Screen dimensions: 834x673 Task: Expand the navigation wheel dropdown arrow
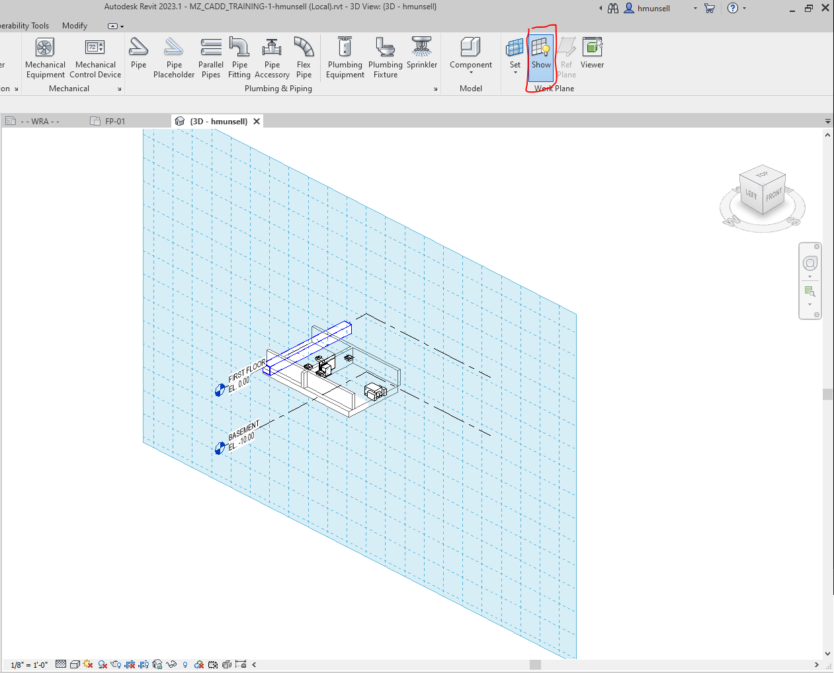(x=810, y=276)
